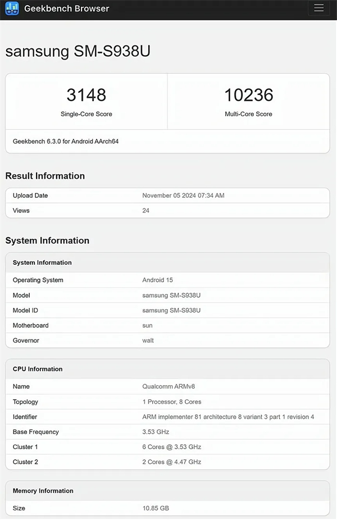Viewport: 337px width, 520px height.
Task: Click the Result Information heading
Action: 45,176
